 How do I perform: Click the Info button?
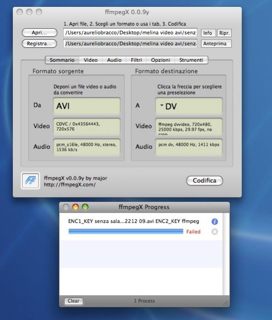[x=208, y=33]
